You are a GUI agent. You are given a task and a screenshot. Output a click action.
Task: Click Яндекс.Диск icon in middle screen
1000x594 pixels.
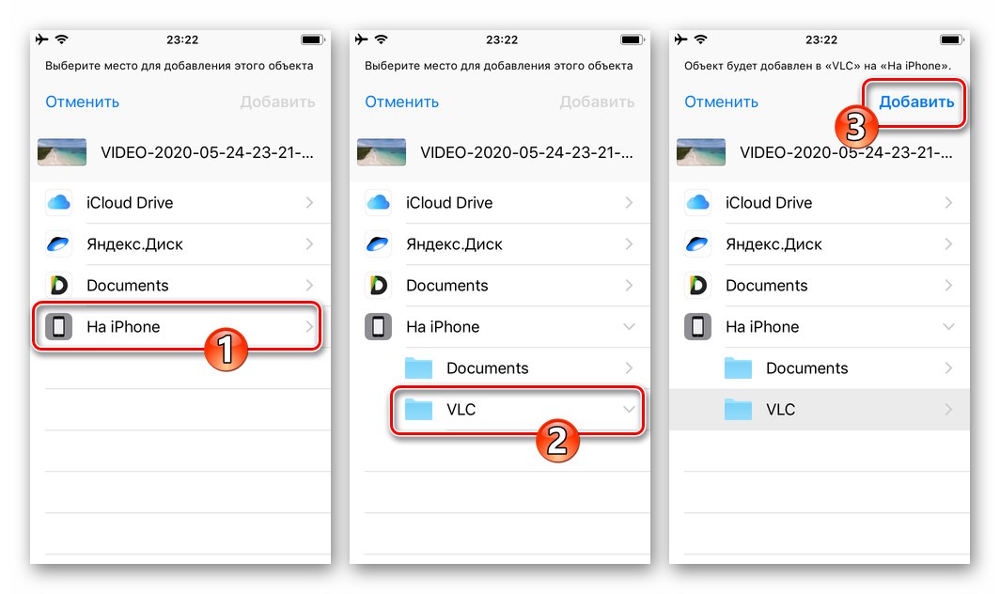pos(378,243)
